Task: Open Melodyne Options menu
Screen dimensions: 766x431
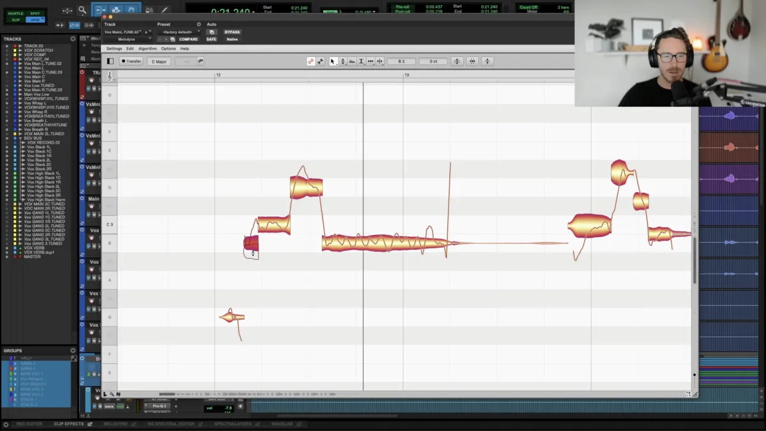Action: point(169,49)
